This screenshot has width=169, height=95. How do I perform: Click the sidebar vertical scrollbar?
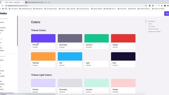click(x=17, y=31)
